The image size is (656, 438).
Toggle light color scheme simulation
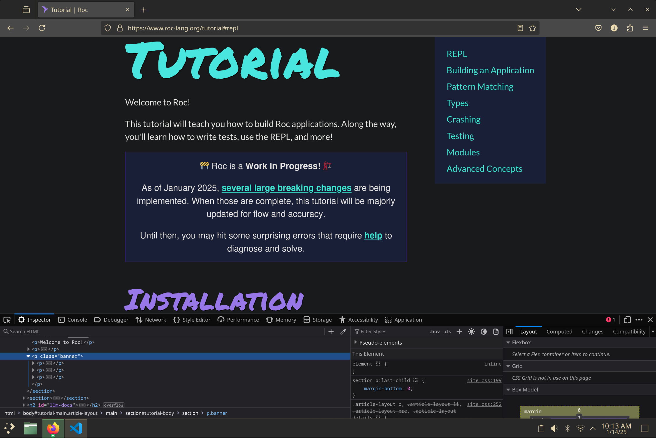[471, 332]
